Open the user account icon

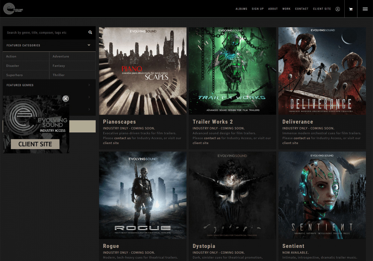(338, 9)
